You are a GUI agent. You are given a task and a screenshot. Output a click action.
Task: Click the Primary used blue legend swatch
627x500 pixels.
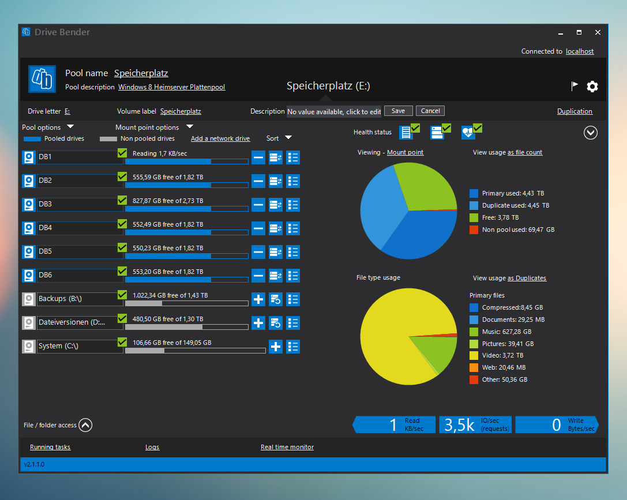[x=474, y=193]
